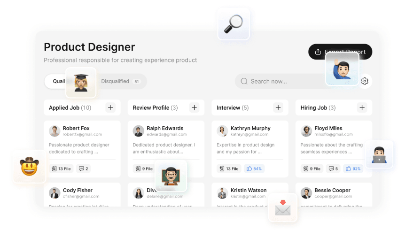Open Cody Fisher's candidate card
The width and height of the screenshot is (413, 230).
point(82,194)
